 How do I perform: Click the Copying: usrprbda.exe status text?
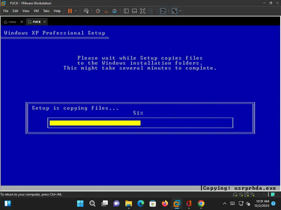[239, 188]
